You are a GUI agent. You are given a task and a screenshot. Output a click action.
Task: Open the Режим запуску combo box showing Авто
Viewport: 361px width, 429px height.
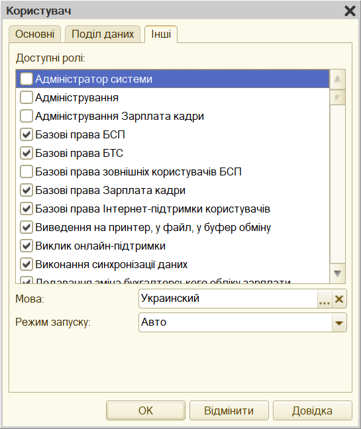(242, 322)
